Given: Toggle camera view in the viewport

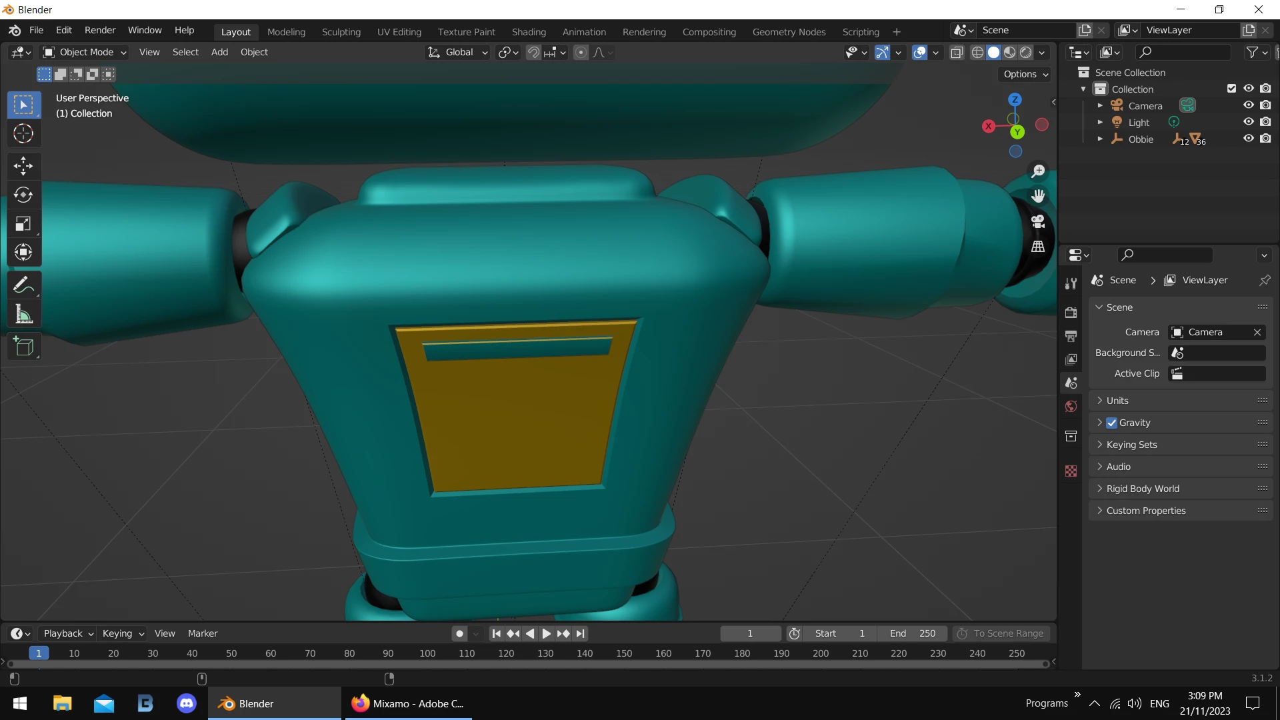Looking at the screenshot, I should [1038, 221].
